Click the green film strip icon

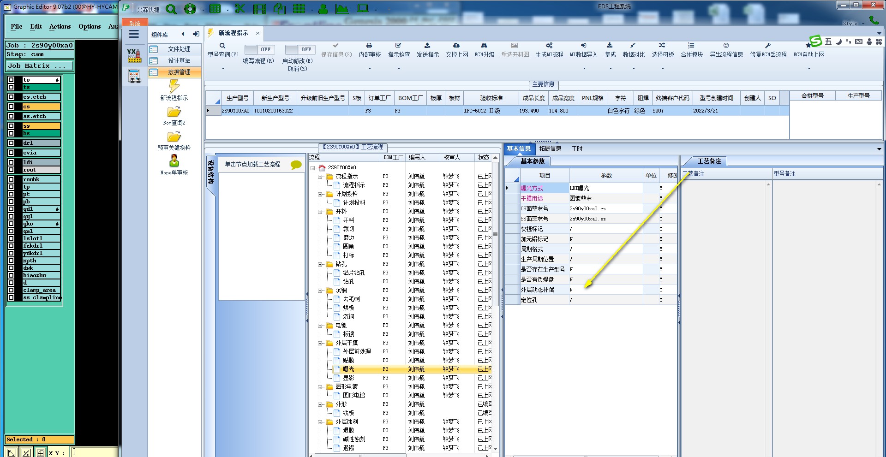click(260, 9)
